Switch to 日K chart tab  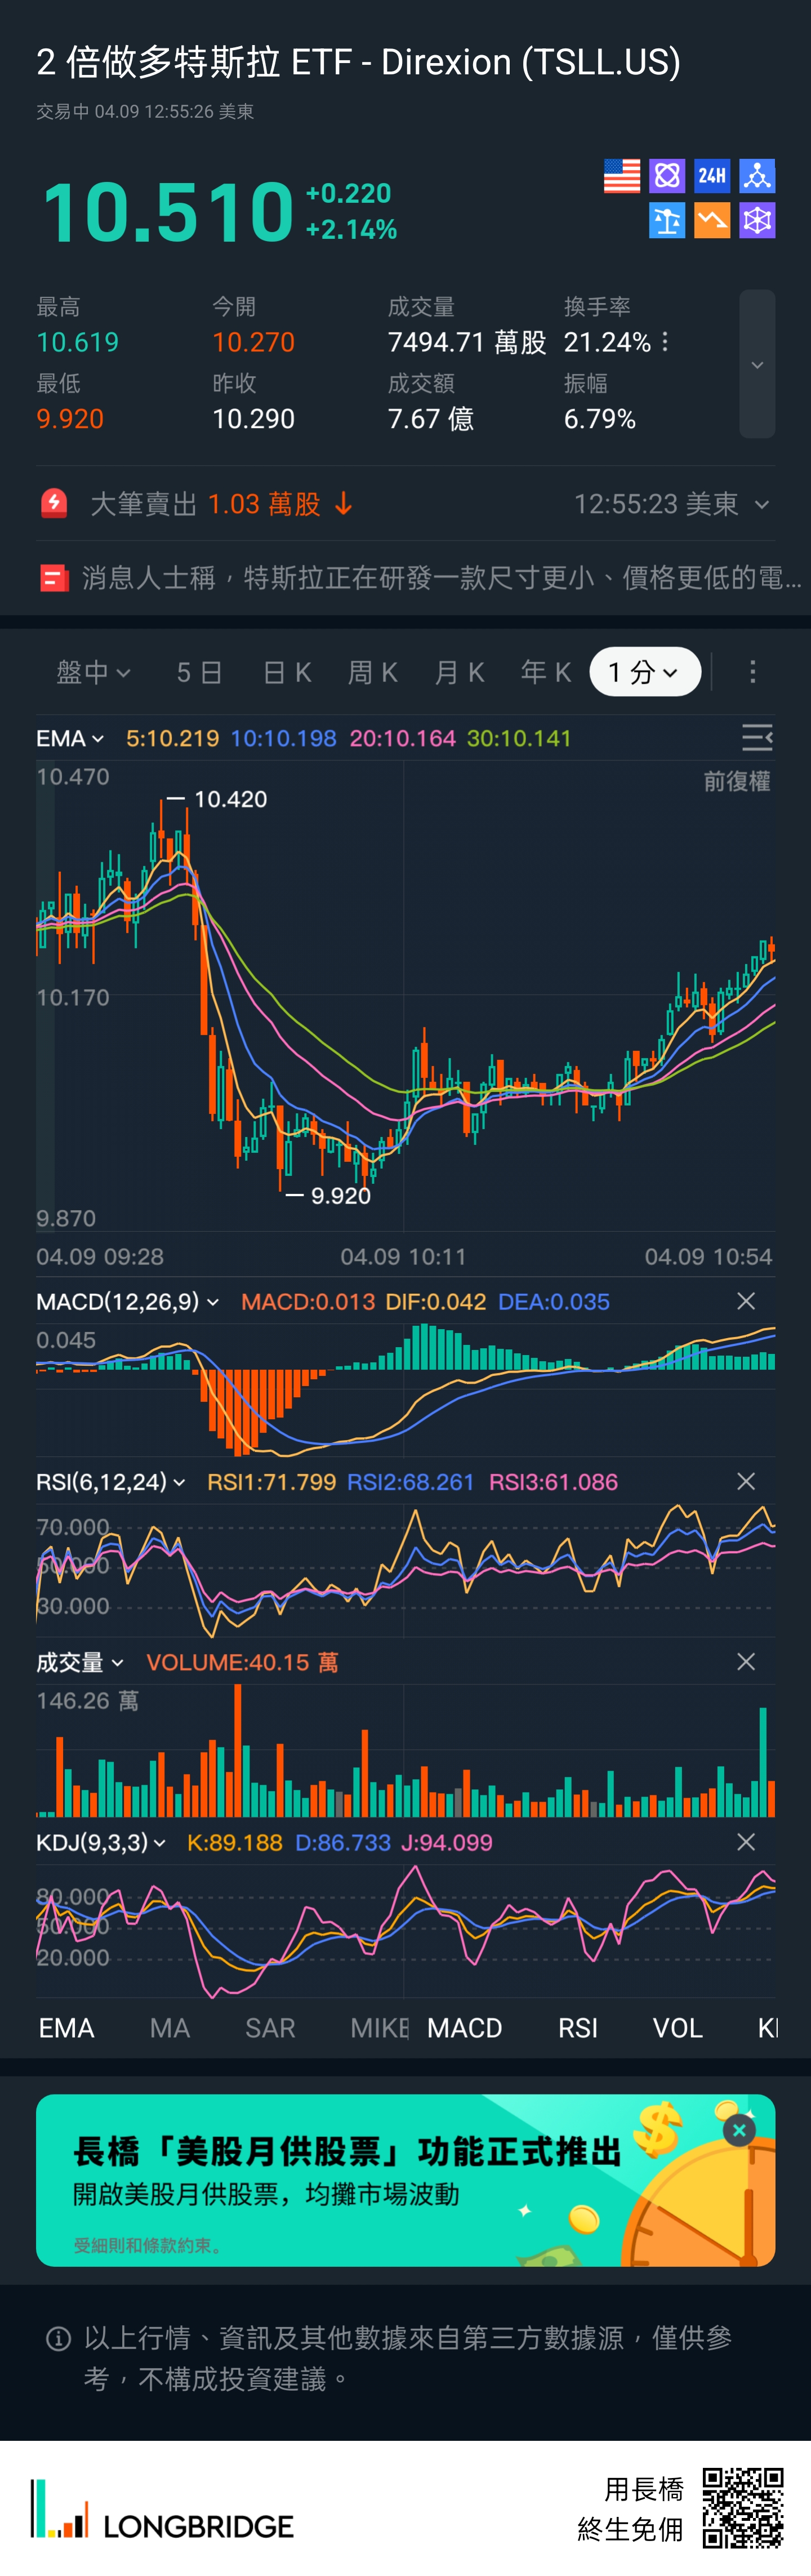(287, 672)
